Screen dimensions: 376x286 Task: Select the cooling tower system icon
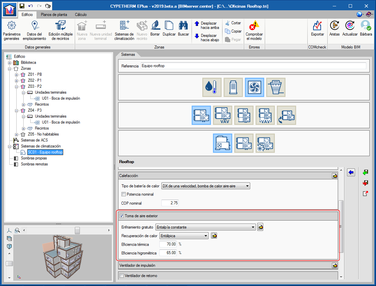pos(276,87)
